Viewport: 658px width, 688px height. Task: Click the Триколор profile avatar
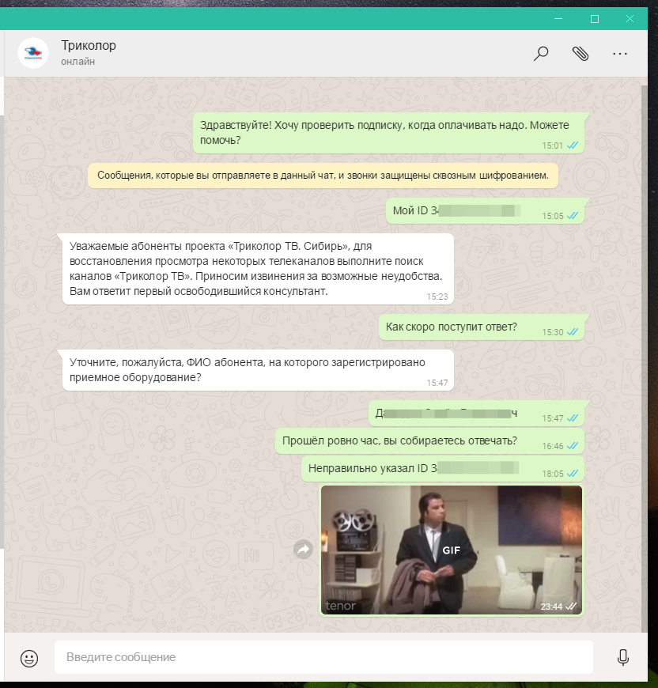click(x=33, y=53)
